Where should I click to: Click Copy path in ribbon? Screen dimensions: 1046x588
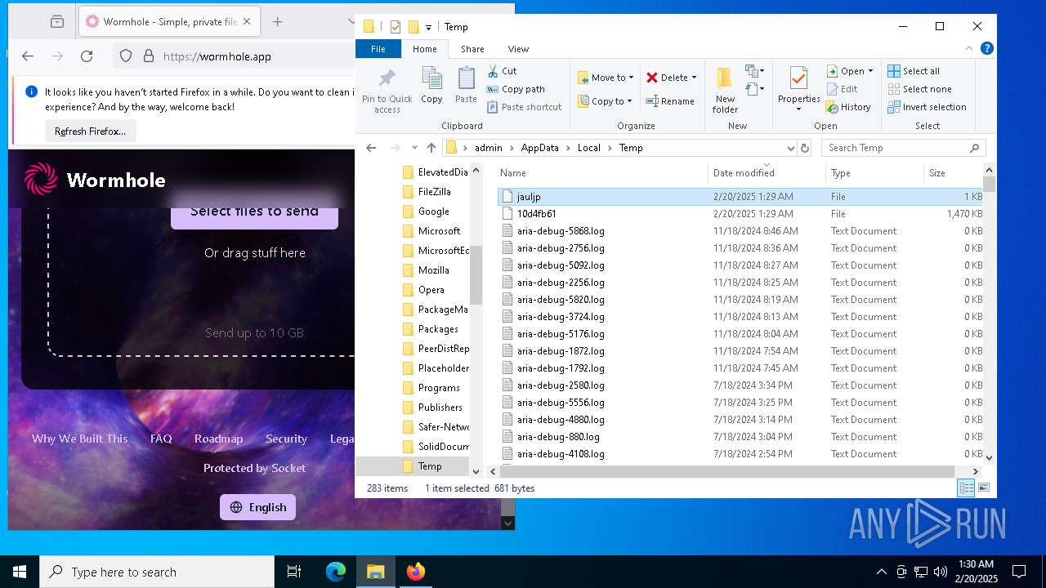[x=516, y=89]
